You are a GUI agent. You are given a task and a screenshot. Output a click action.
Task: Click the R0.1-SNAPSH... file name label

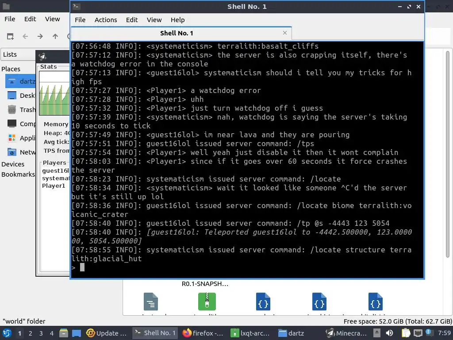point(205,284)
